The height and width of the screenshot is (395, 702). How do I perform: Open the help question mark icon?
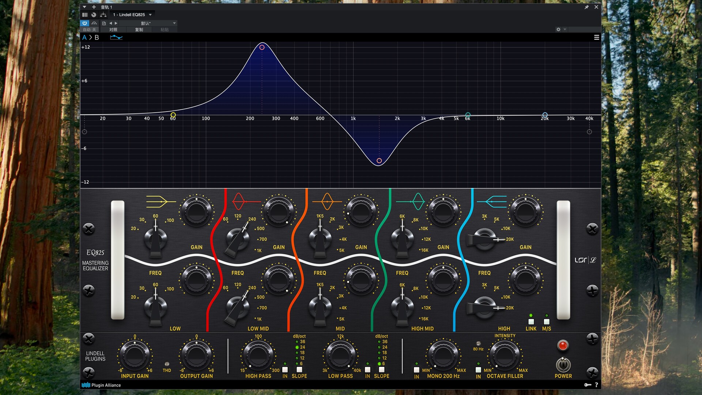tap(596, 385)
